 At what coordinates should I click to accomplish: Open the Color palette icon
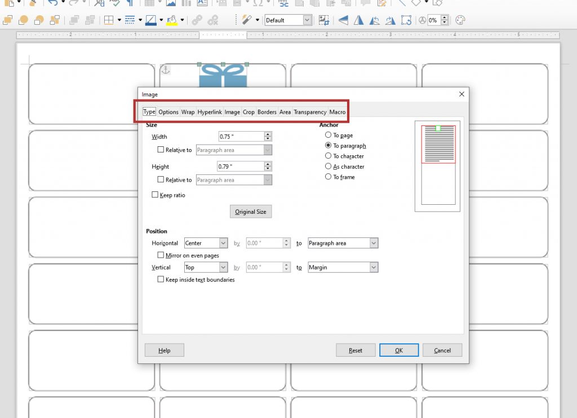click(460, 20)
